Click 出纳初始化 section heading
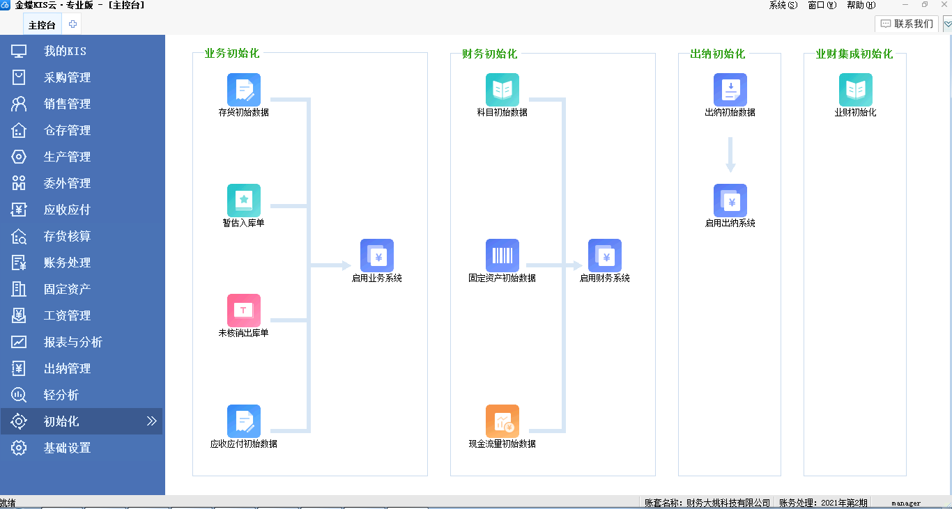The image size is (952, 509). point(717,54)
